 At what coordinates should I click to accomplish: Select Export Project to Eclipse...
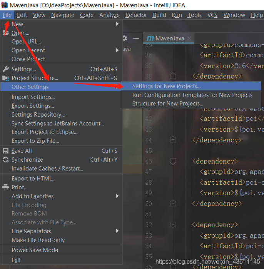[x=62, y=132]
